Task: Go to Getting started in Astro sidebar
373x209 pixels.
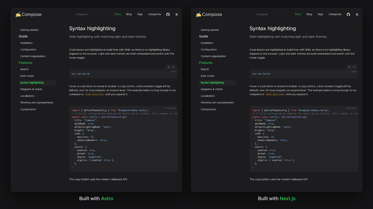Action: click(29, 30)
